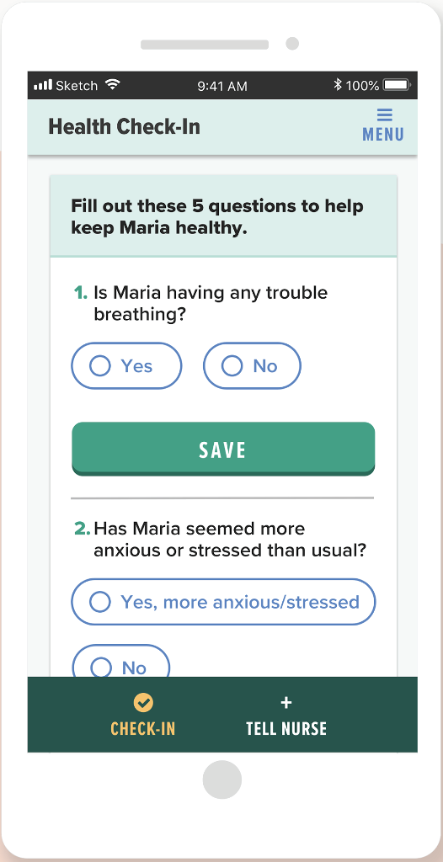Select No radio for trouble breathing
This screenshot has width=443, height=862.
tap(252, 365)
